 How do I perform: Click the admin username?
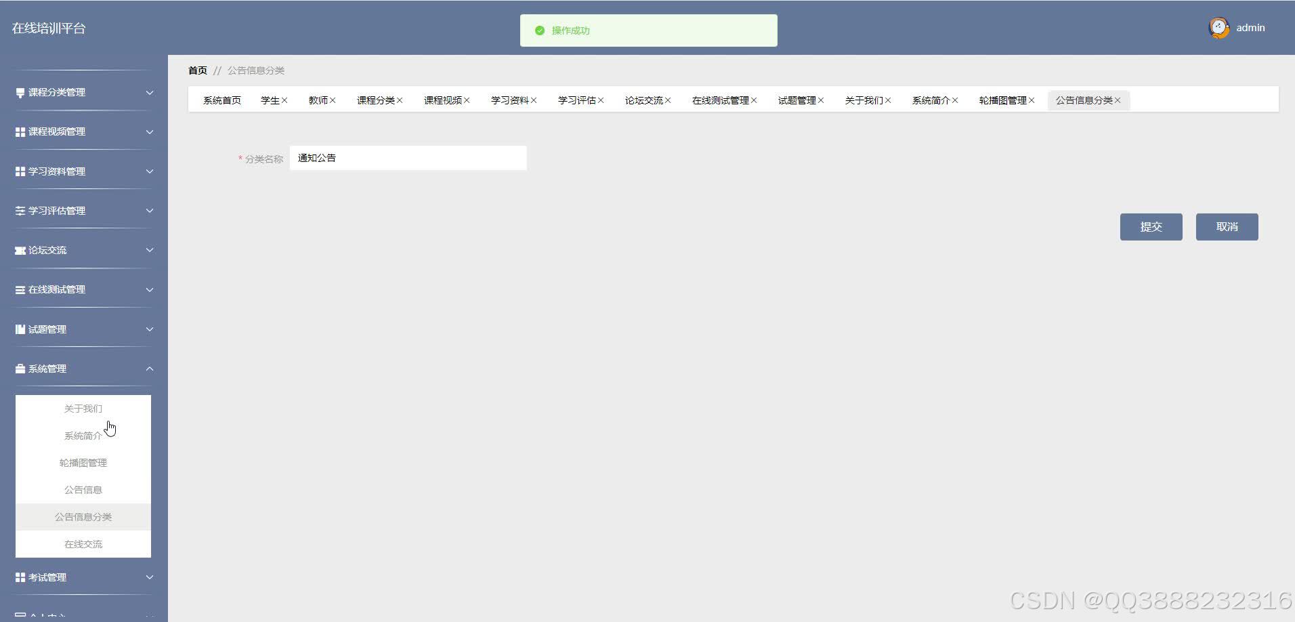pyautogui.click(x=1250, y=28)
